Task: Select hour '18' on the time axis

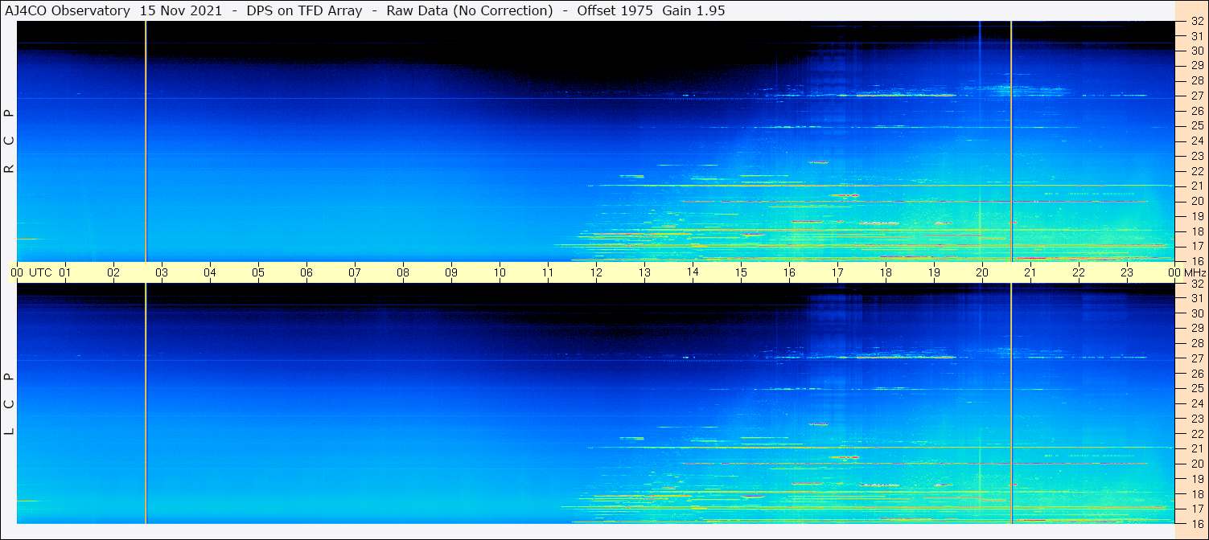Action: point(886,272)
